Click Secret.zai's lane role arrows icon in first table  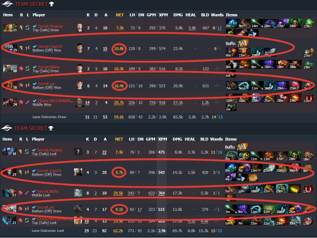pos(28,85)
